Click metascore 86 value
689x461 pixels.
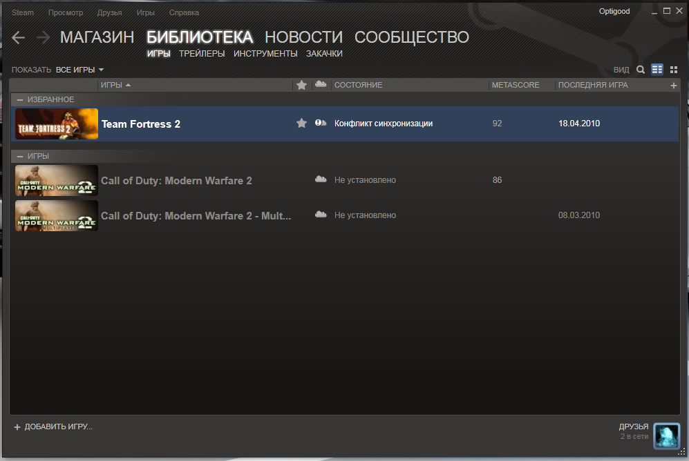(x=497, y=180)
